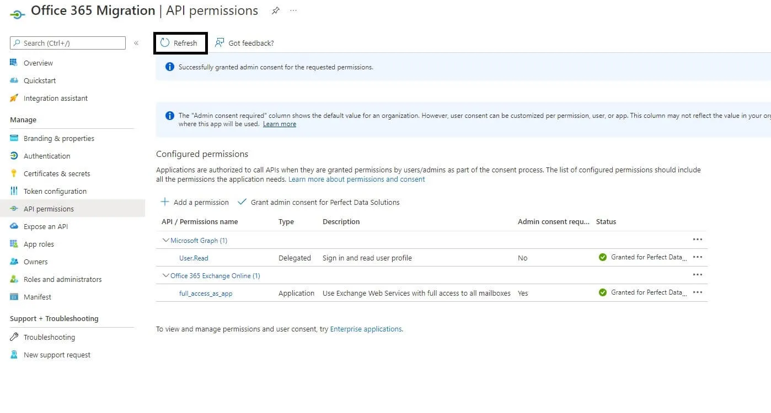The height and width of the screenshot is (413, 771).
Task: Click the green Granted status icon for User.Read
Action: (x=603, y=257)
